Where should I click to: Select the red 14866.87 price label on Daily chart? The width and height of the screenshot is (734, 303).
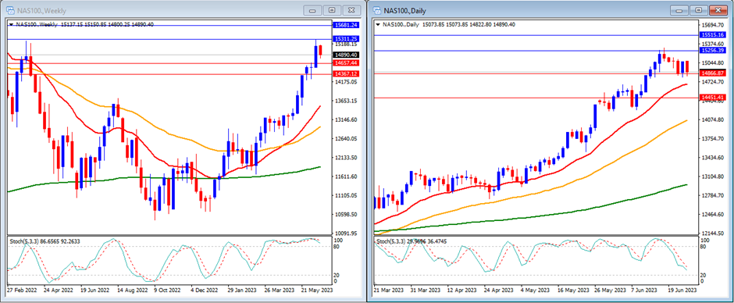(x=712, y=73)
